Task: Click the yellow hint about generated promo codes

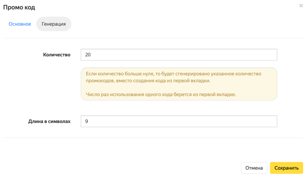Action: click(179, 84)
